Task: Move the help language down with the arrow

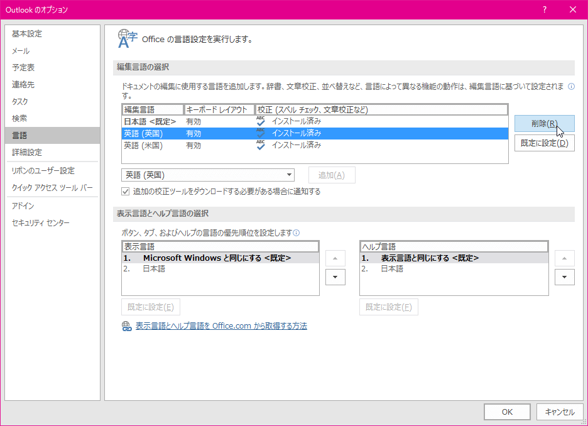Action: pyautogui.click(x=564, y=277)
